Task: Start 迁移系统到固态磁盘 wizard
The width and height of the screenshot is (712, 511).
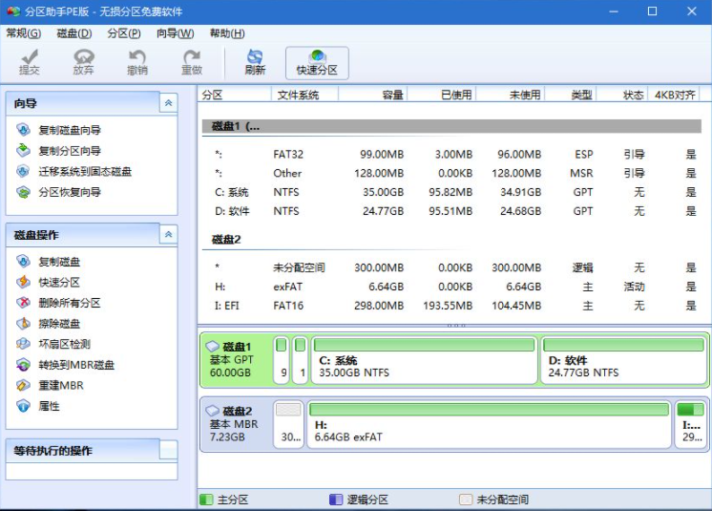Action: pyautogui.click(x=84, y=172)
